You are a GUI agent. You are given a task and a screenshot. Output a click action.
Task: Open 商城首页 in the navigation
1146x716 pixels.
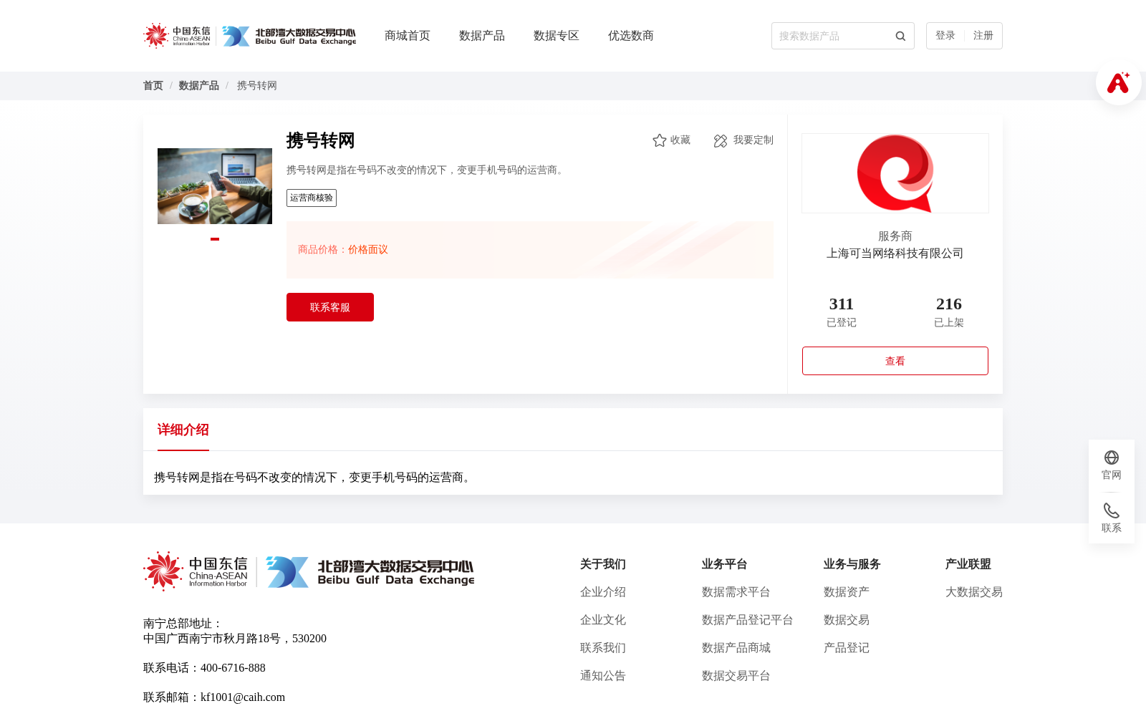coord(408,36)
